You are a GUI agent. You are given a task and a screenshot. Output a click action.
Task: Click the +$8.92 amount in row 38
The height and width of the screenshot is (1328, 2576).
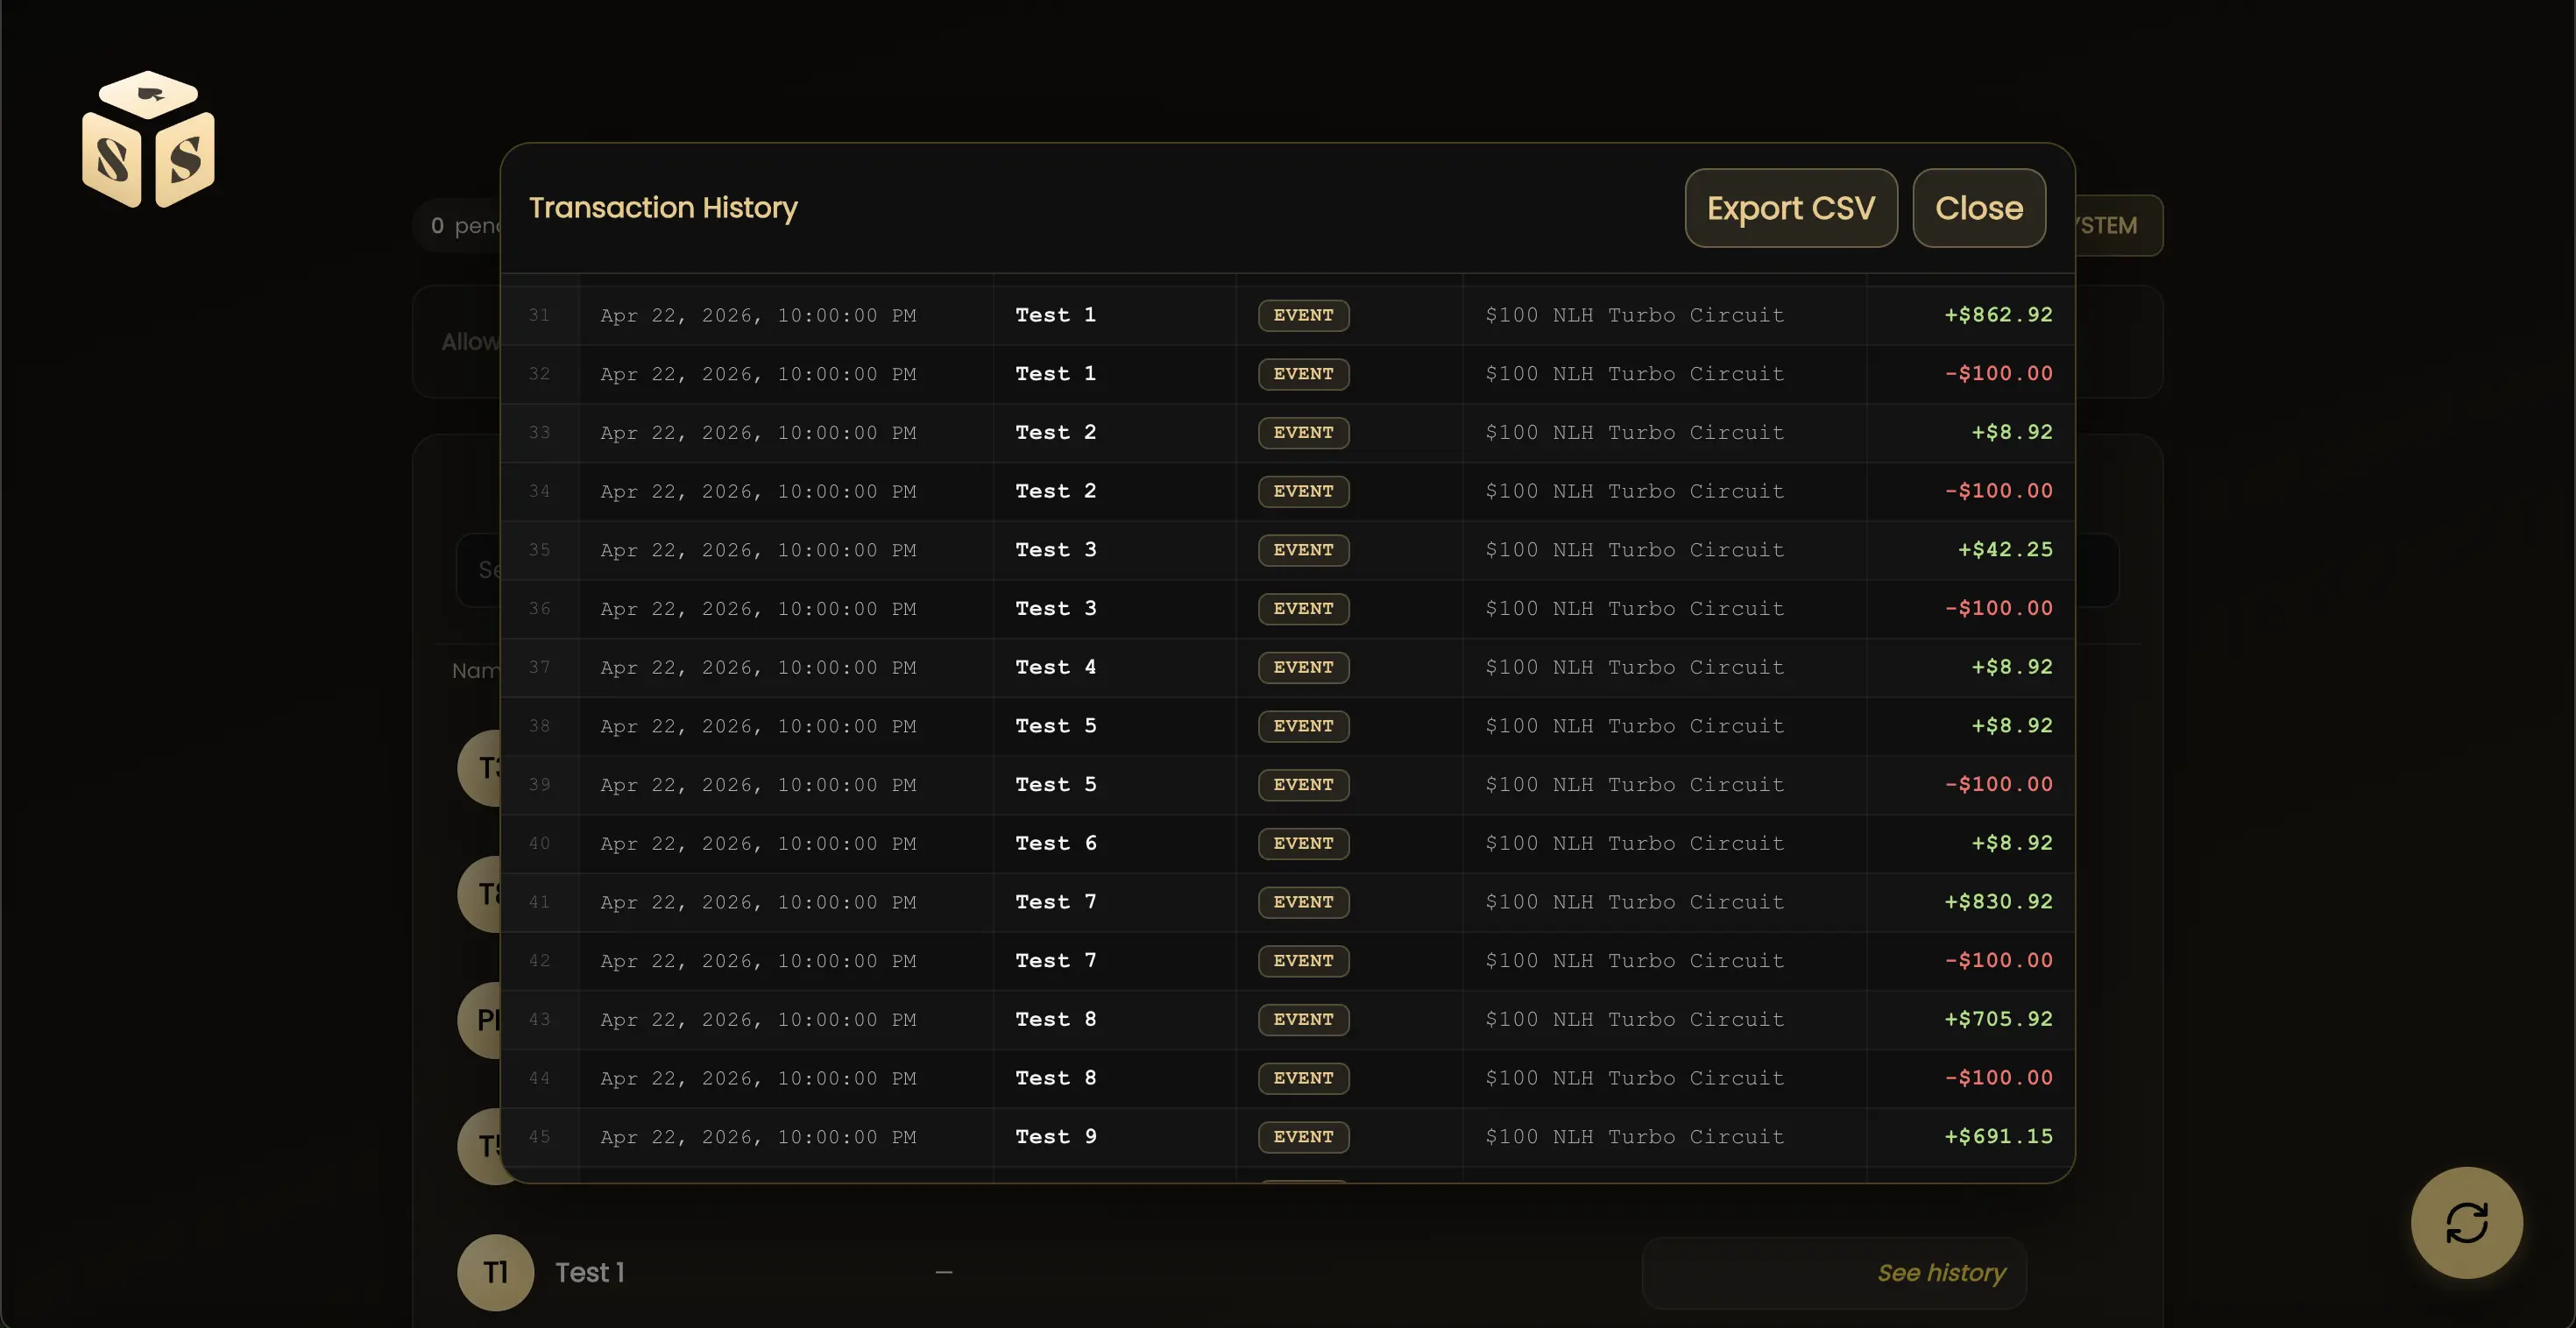point(2012,726)
